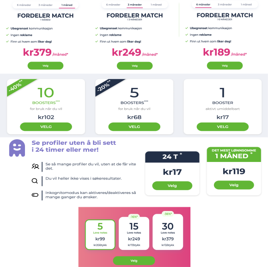Switch first plan card to 6 måneder tab
The height and width of the screenshot is (267, 268).
[x=24, y=5]
